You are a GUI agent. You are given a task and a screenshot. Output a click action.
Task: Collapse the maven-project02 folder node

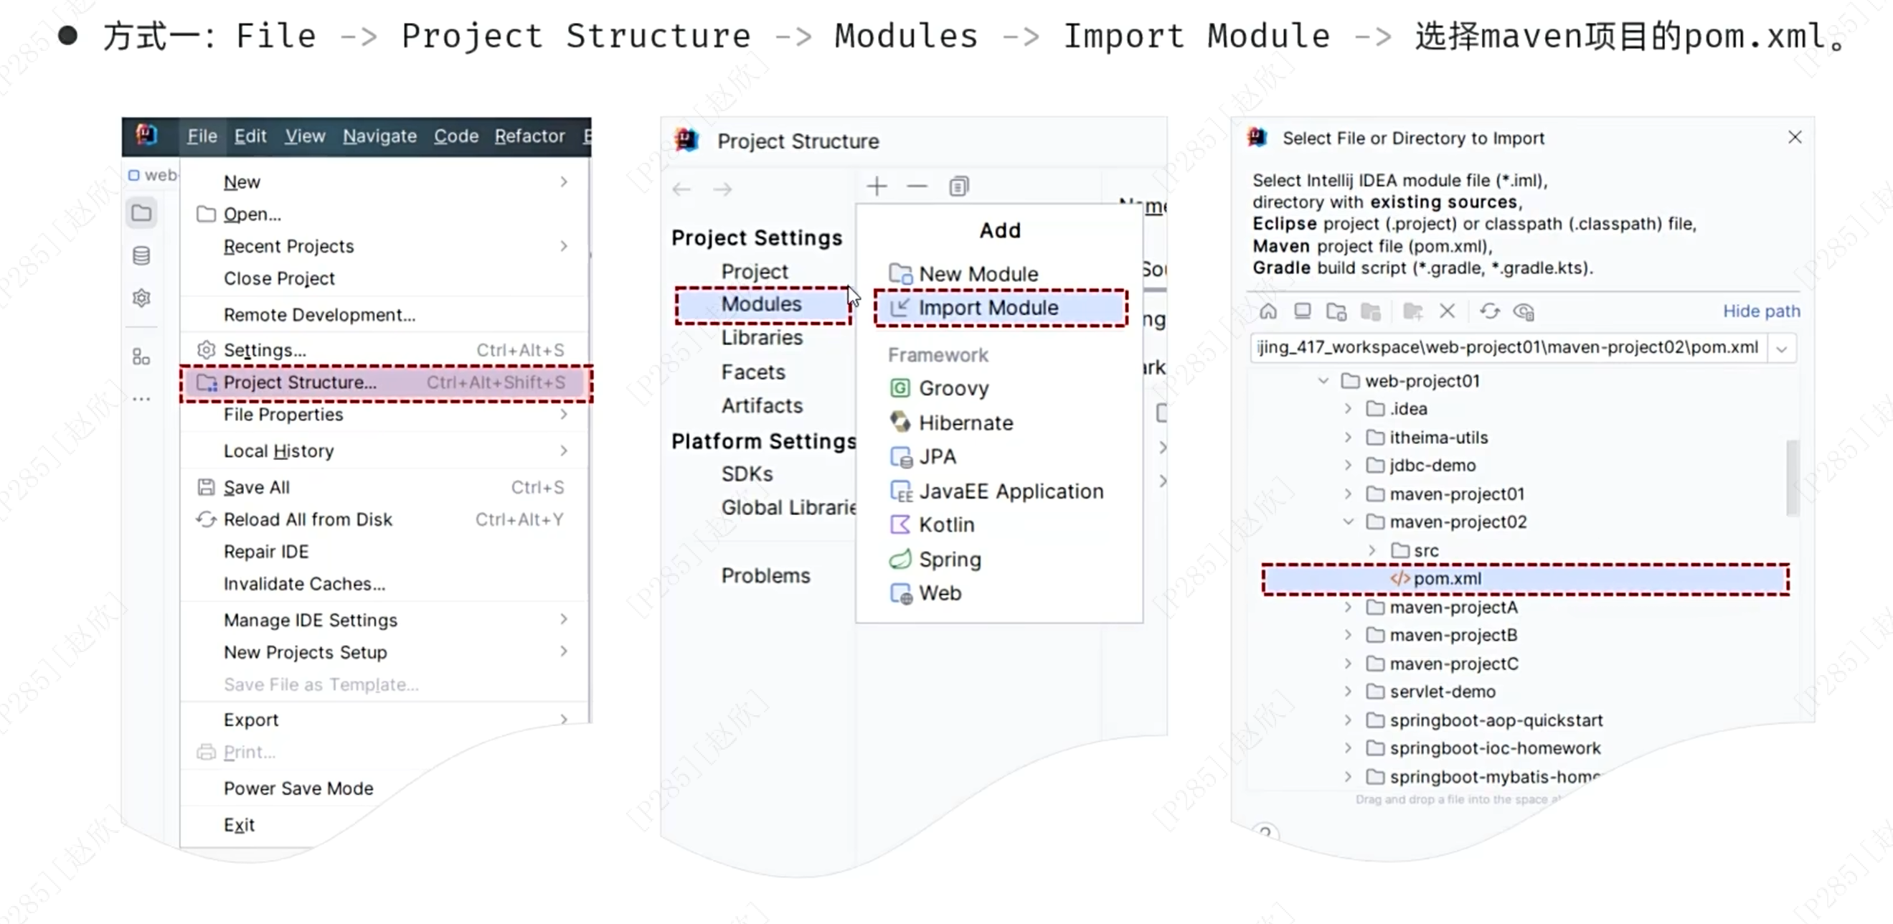click(1349, 522)
